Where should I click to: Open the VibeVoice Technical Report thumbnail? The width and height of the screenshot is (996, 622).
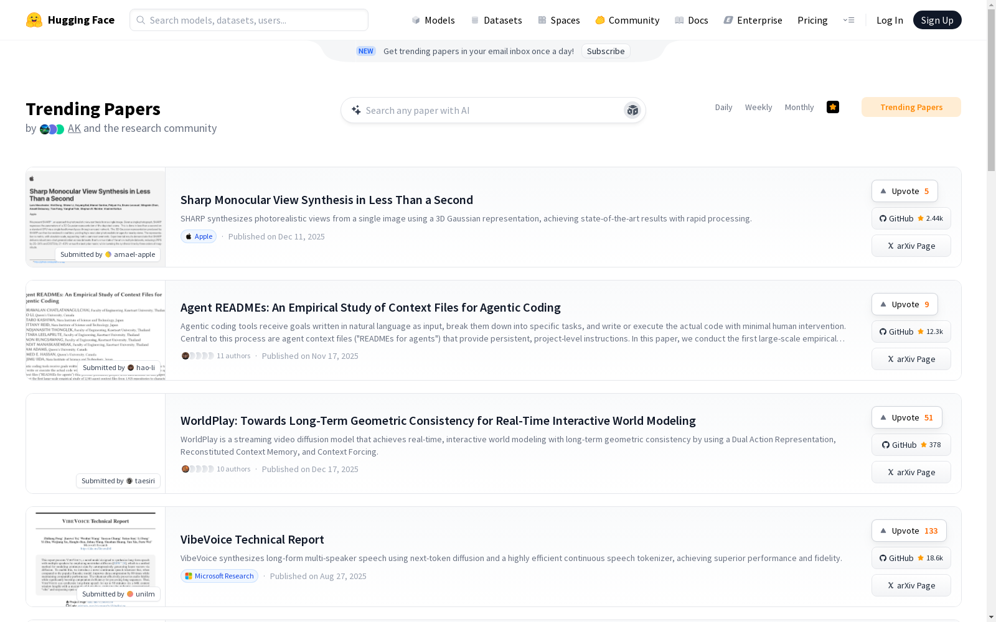pyautogui.click(x=96, y=557)
